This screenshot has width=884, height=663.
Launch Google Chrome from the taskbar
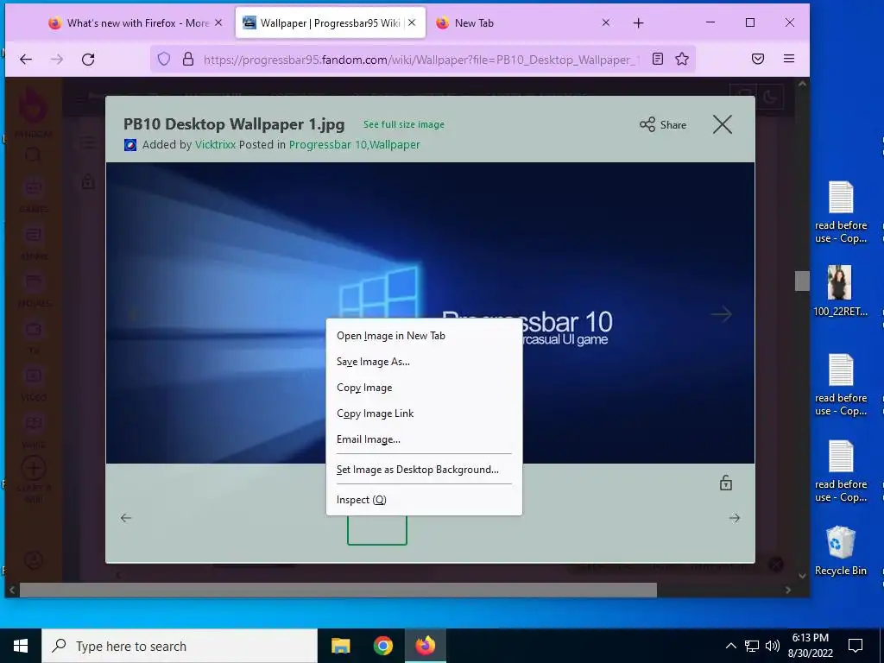(382, 646)
